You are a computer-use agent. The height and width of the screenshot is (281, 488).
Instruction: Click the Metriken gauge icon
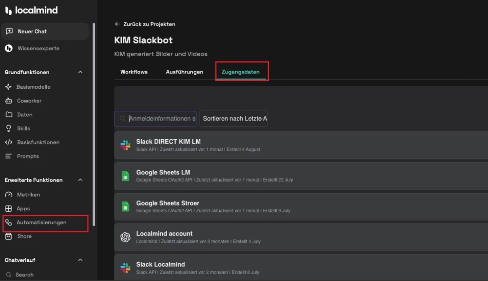click(9, 195)
